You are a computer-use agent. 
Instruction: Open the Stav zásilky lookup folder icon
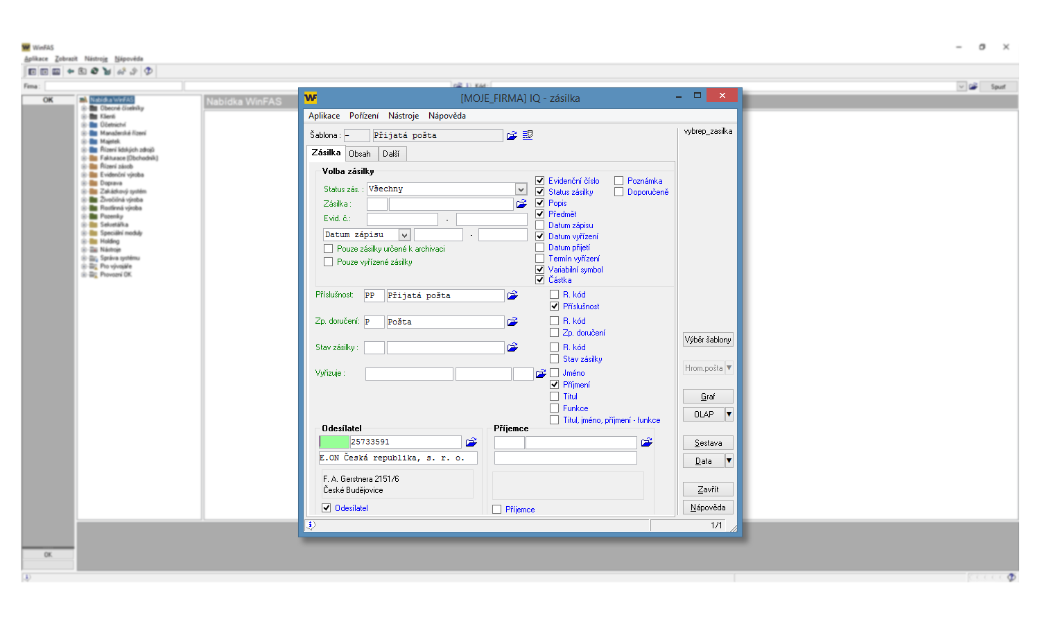[x=512, y=347]
